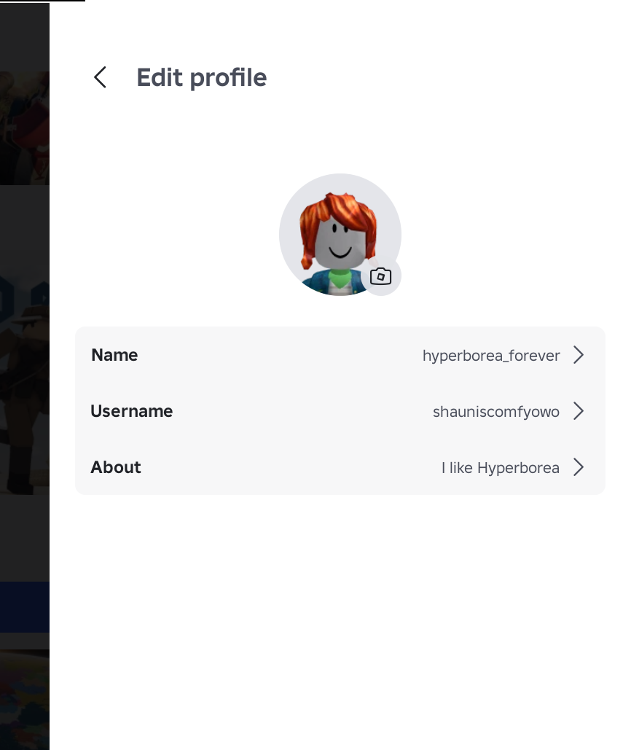
Task: Click the dimmed game thumbnail at top left
Action: pos(24,128)
